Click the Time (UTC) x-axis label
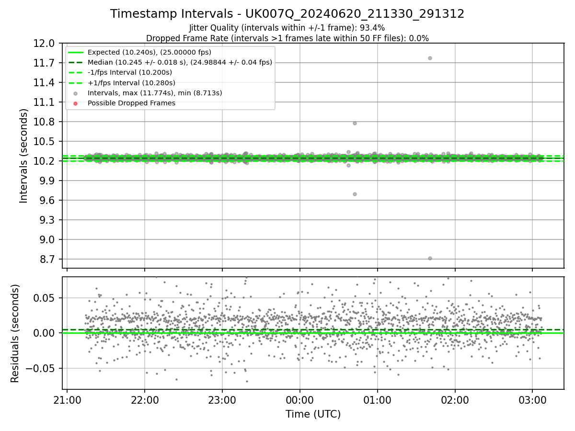This screenshot has width=575, height=431. coord(313,414)
